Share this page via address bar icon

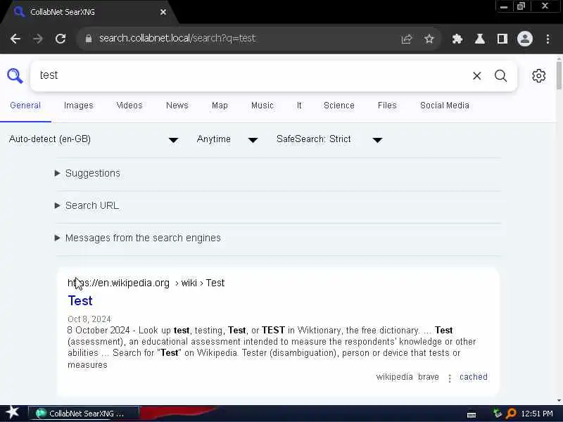[x=407, y=39]
